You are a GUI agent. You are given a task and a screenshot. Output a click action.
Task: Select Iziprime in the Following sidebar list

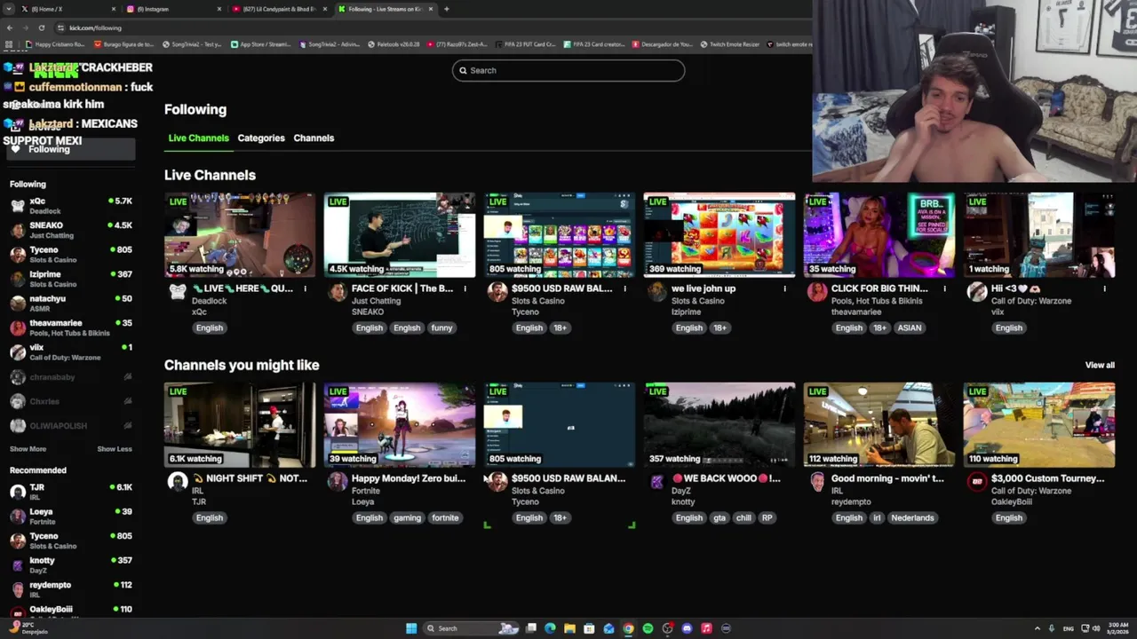(71, 279)
